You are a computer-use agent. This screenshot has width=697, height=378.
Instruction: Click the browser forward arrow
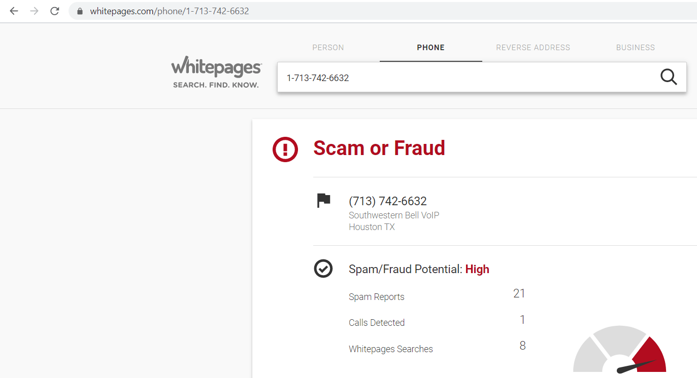coord(35,11)
